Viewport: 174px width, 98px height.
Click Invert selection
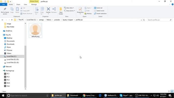pos(100,14)
